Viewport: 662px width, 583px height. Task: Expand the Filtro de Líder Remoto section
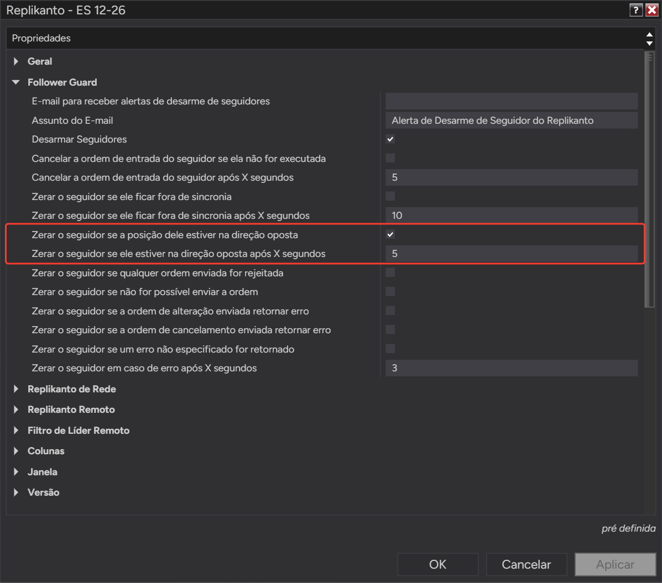(16, 430)
